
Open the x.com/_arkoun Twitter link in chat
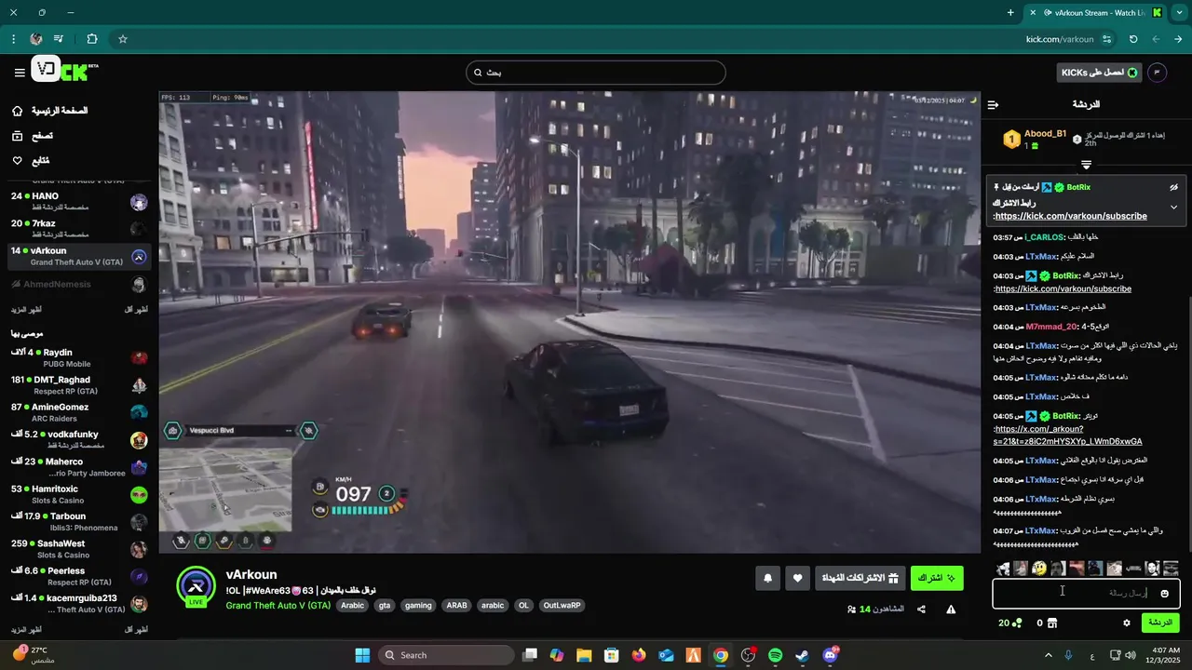(1068, 435)
